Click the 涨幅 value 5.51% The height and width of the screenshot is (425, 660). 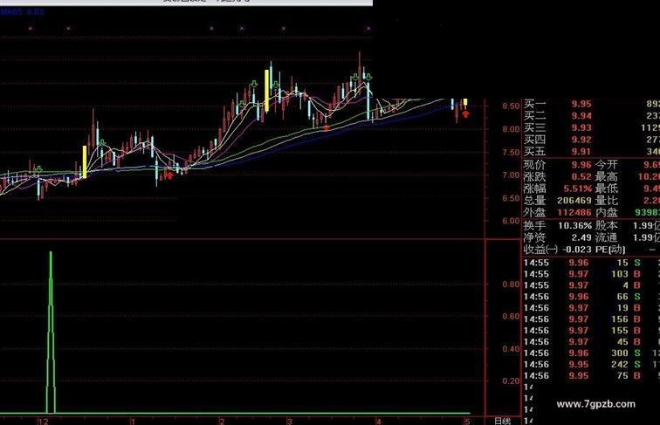[x=577, y=189]
